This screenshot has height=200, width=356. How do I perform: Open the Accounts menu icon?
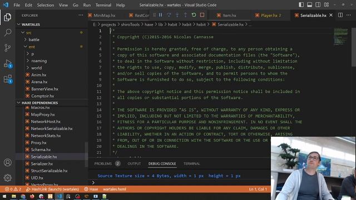click(x=7, y=162)
